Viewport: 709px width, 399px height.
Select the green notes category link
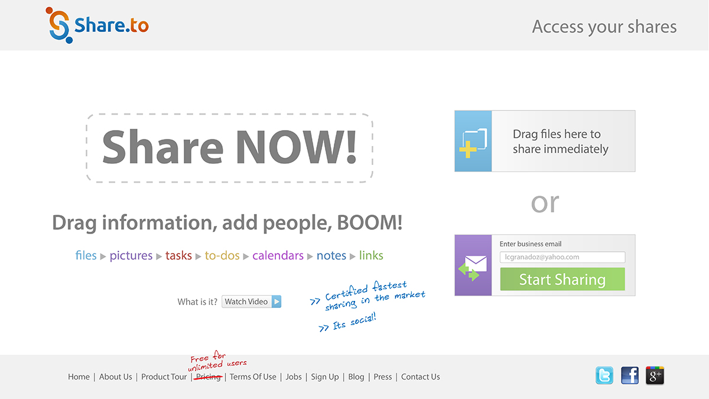(x=331, y=255)
